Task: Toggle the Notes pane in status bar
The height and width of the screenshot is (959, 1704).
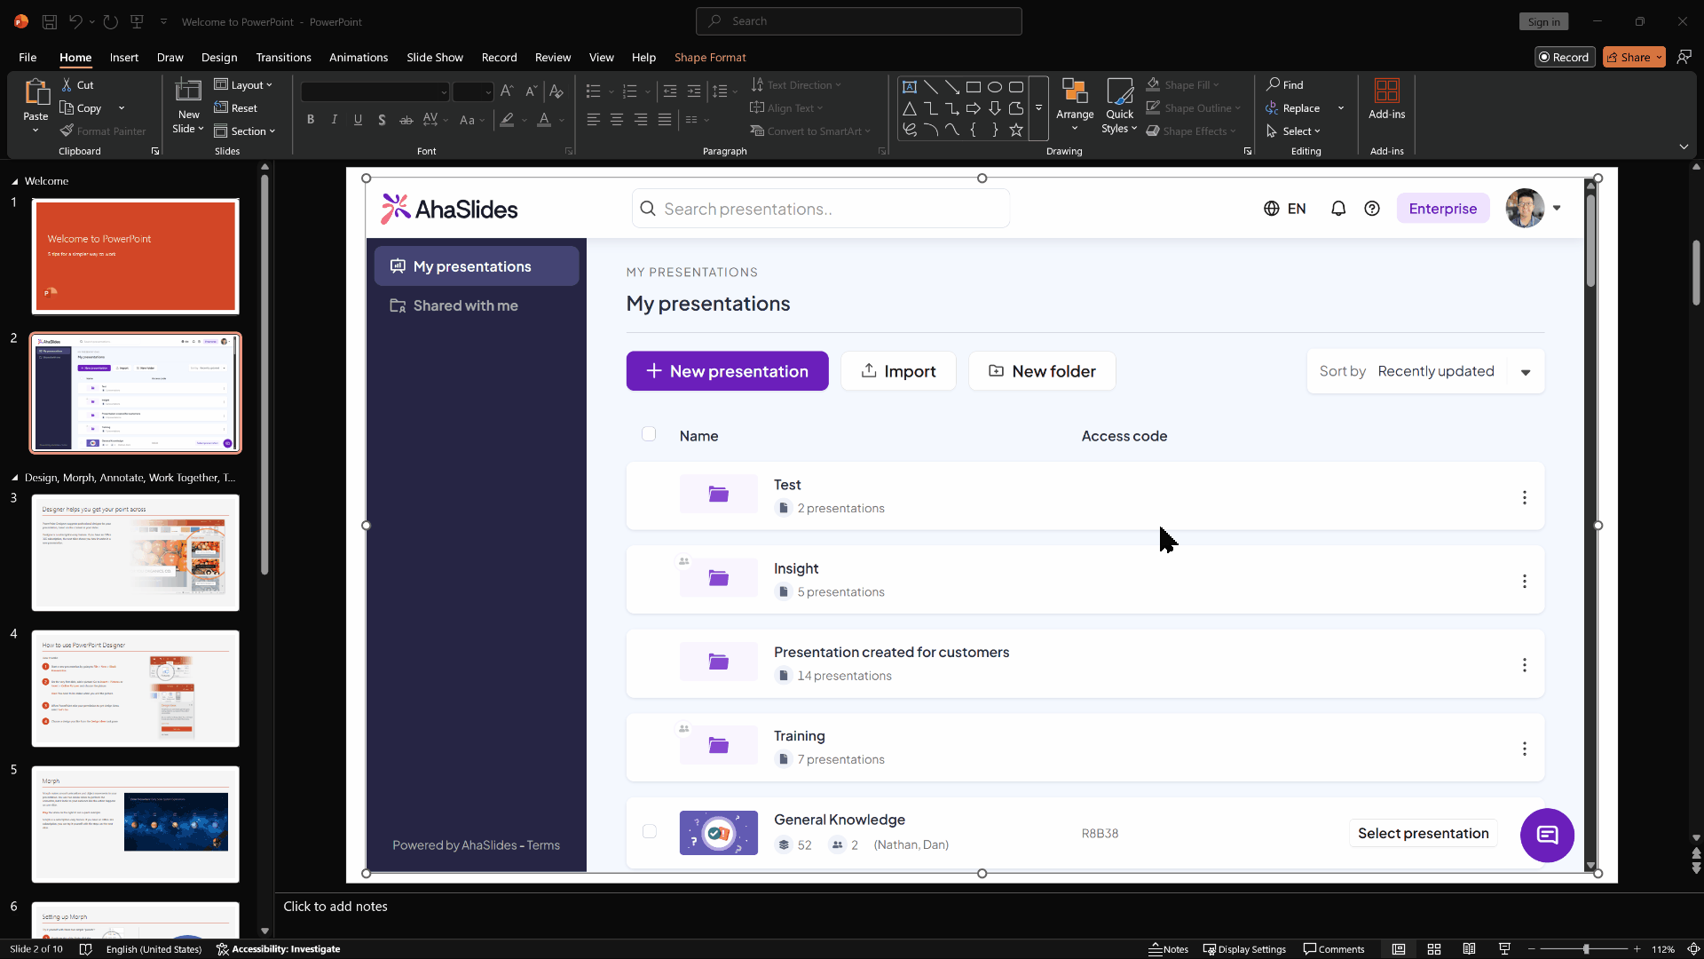Action: coord(1168,949)
